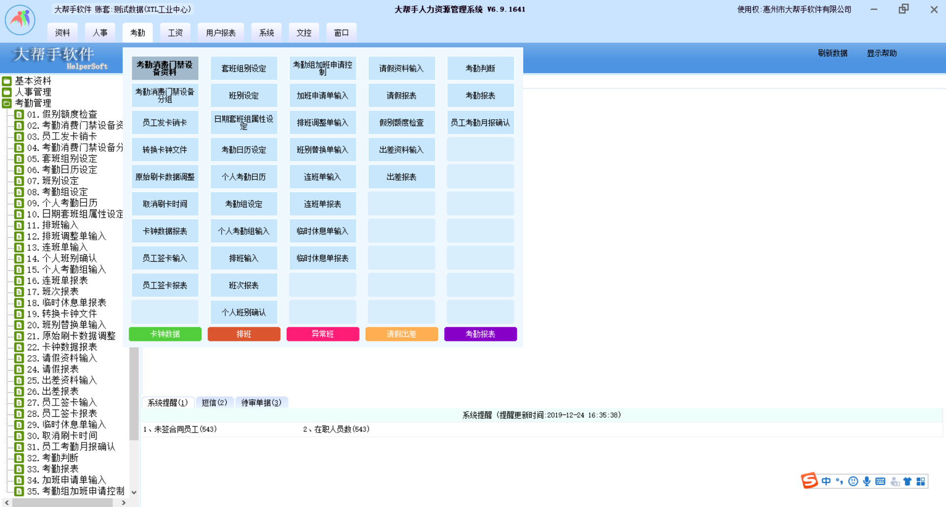Viewport: 946px width, 507px height.
Task: Open 临时休息单报表 in the menu panel
Action: [323, 258]
